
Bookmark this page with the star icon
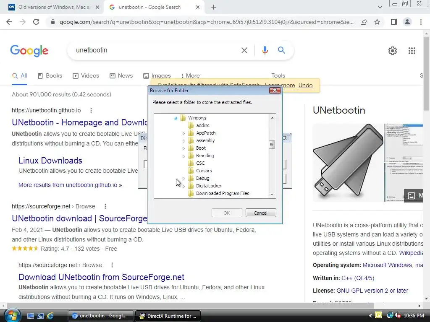377,22
